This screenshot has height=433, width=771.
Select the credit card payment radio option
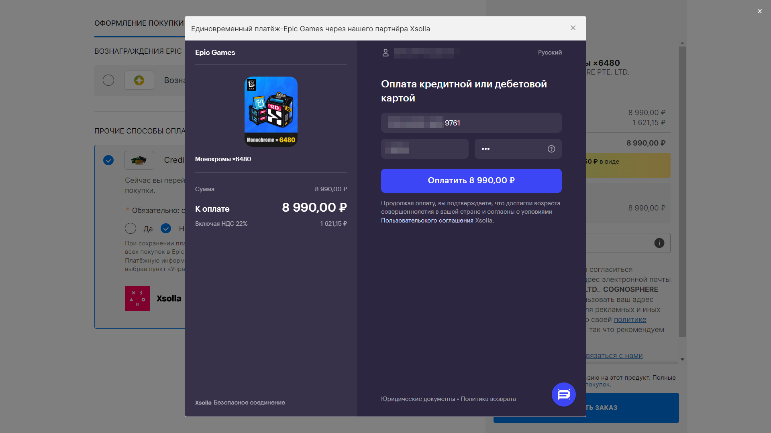coord(108,160)
